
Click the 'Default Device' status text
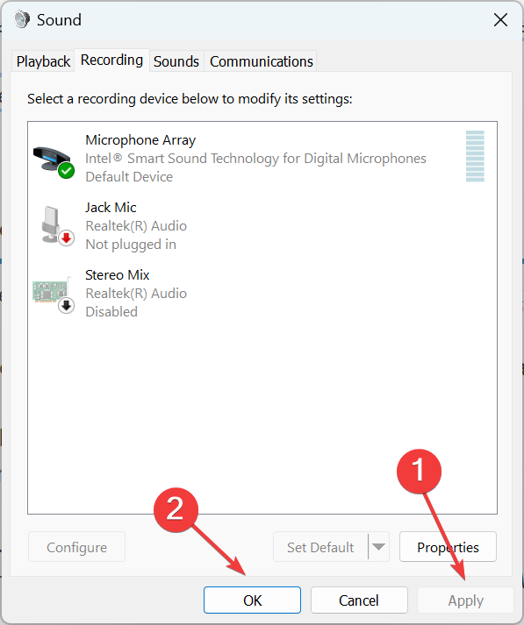[129, 176]
